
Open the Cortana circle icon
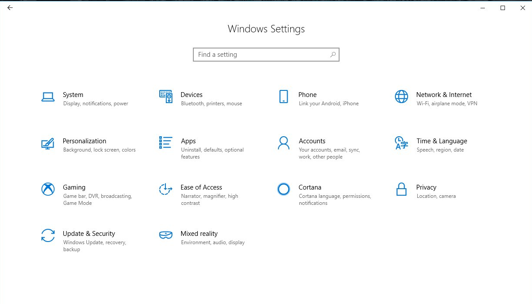coord(284,189)
